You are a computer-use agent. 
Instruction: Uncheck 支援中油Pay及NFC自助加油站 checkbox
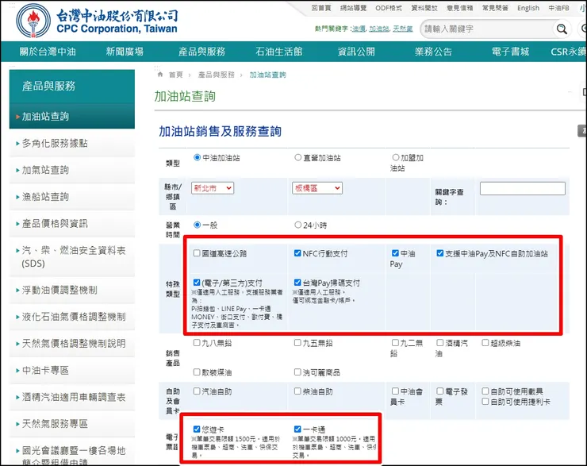point(440,253)
